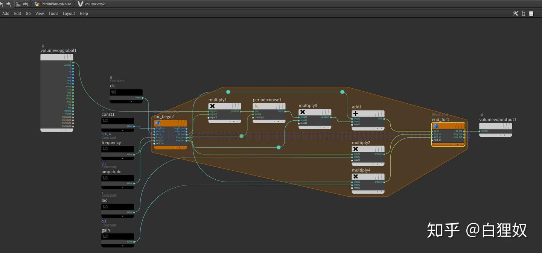Show list view with the stacked-rows icon
This screenshot has height=253, width=542.
(x=531, y=14)
